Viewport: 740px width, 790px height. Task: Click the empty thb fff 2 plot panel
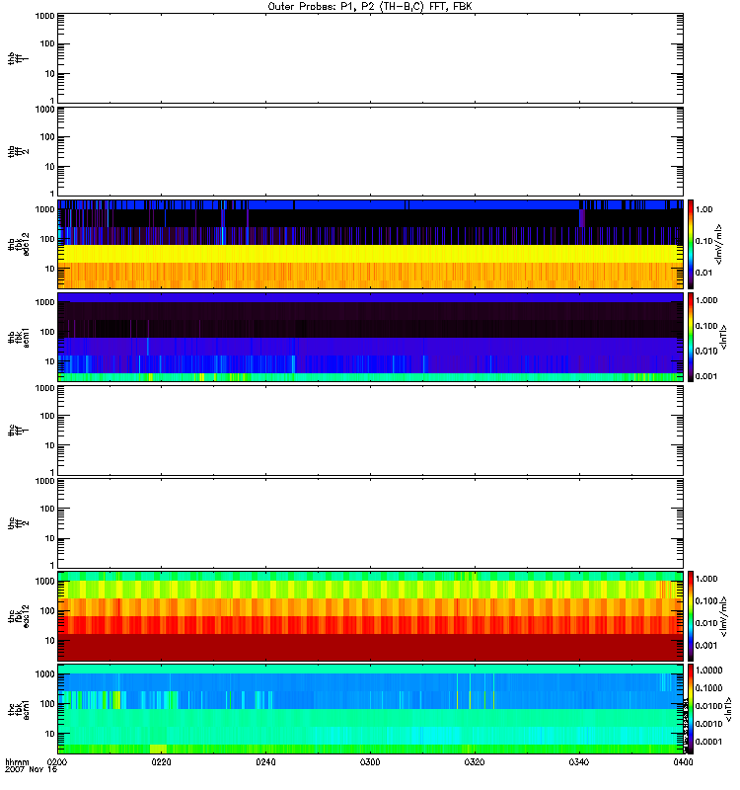point(371,151)
